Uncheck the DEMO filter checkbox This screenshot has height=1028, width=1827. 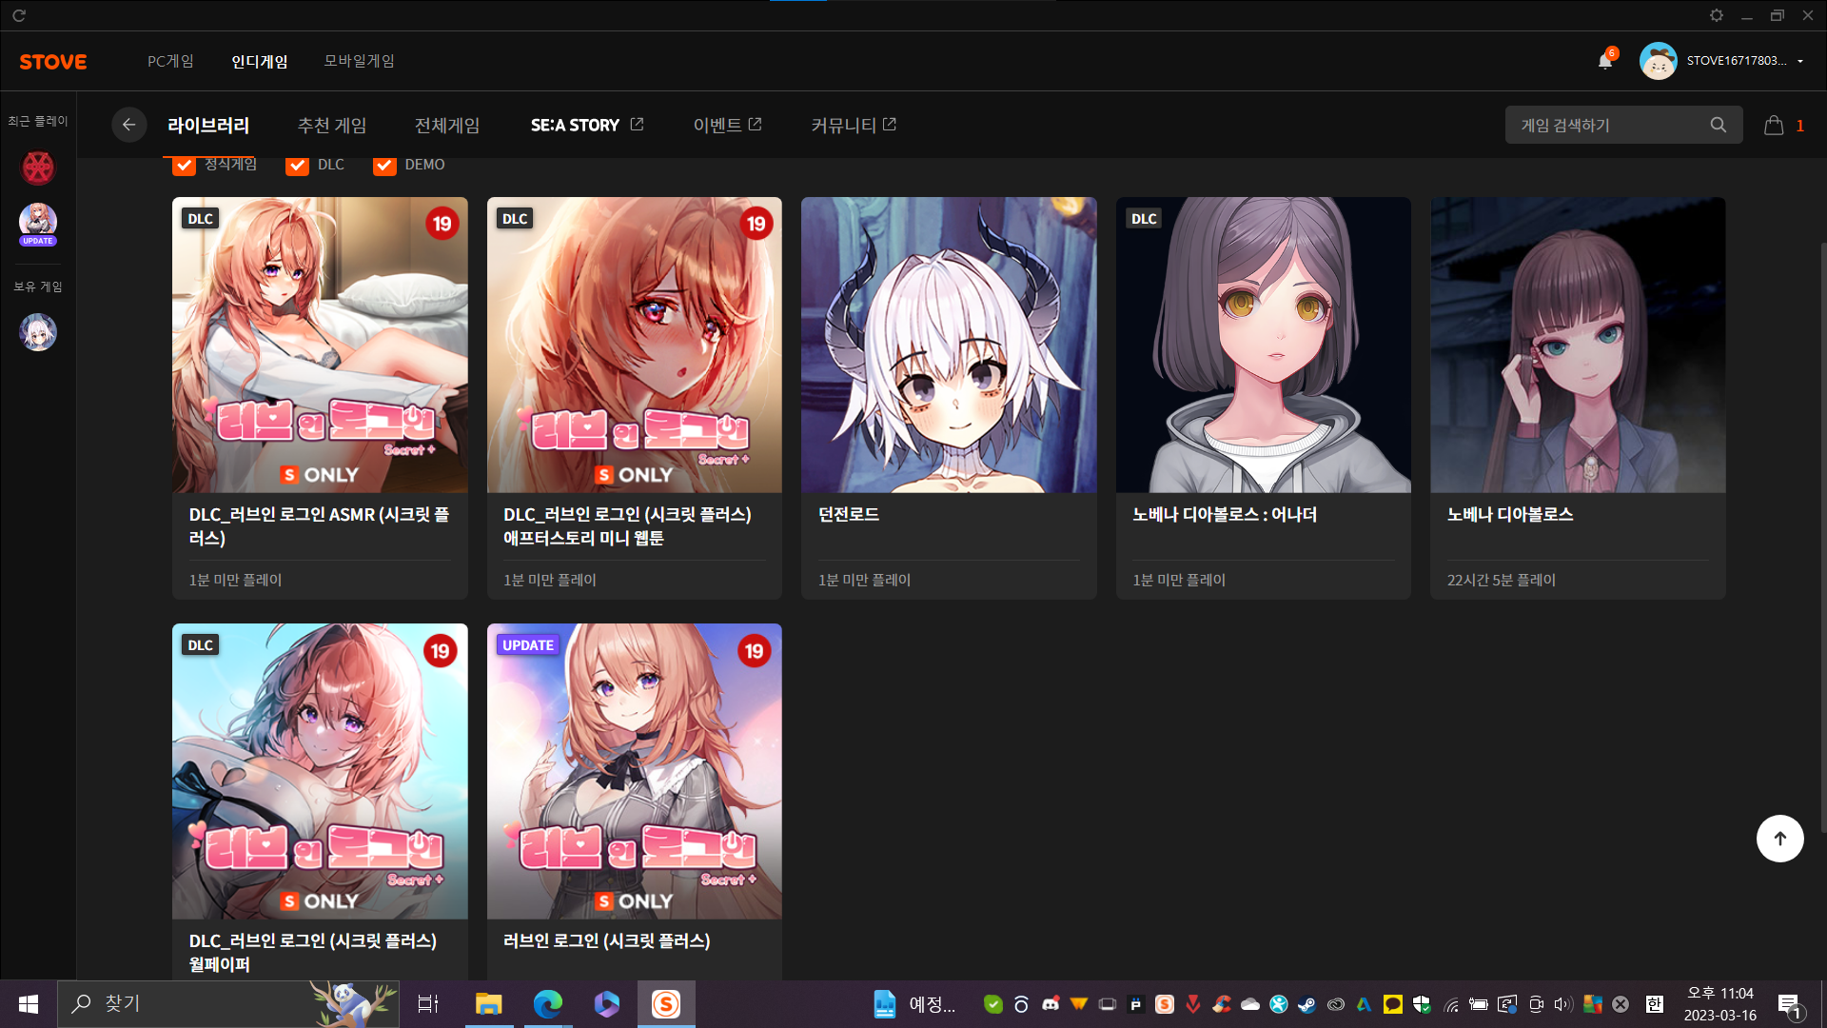(384, 166)
